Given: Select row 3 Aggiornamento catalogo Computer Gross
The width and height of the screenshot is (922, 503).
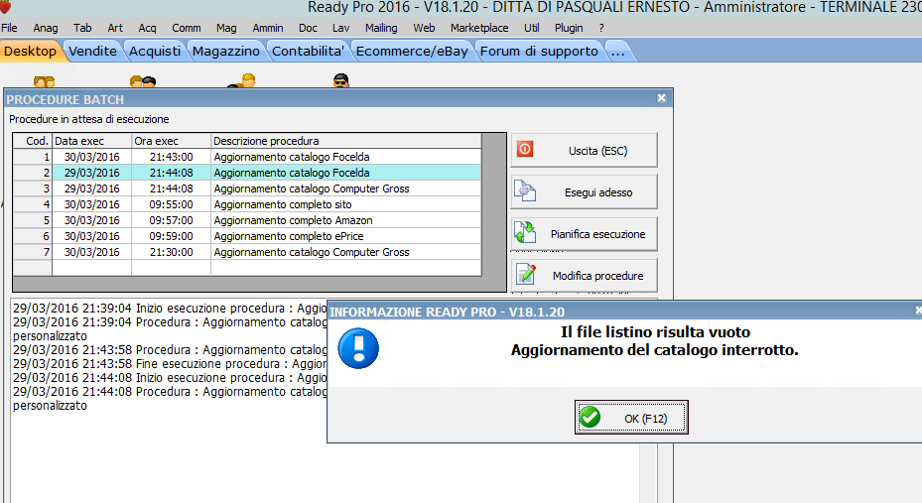Looking at the screenshot, I should (x=247, y=189).
